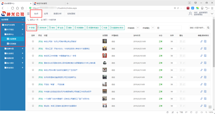Expand the 联系我们 tree node

click(23, 68)
